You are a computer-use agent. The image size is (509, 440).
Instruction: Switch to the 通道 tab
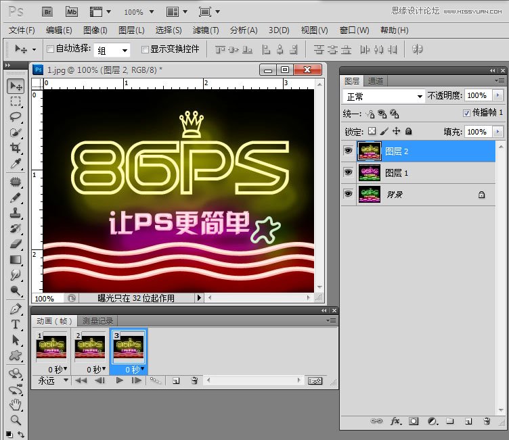376,81
